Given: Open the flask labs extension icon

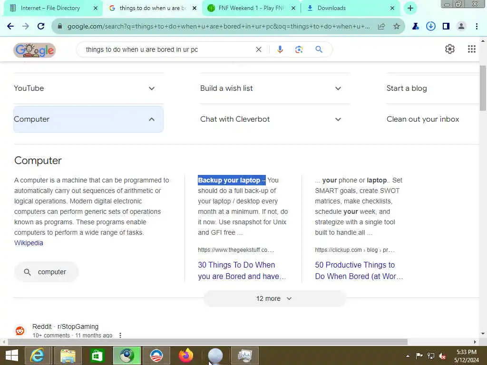Looking at the screenshot, I should (x=415, y=27).
